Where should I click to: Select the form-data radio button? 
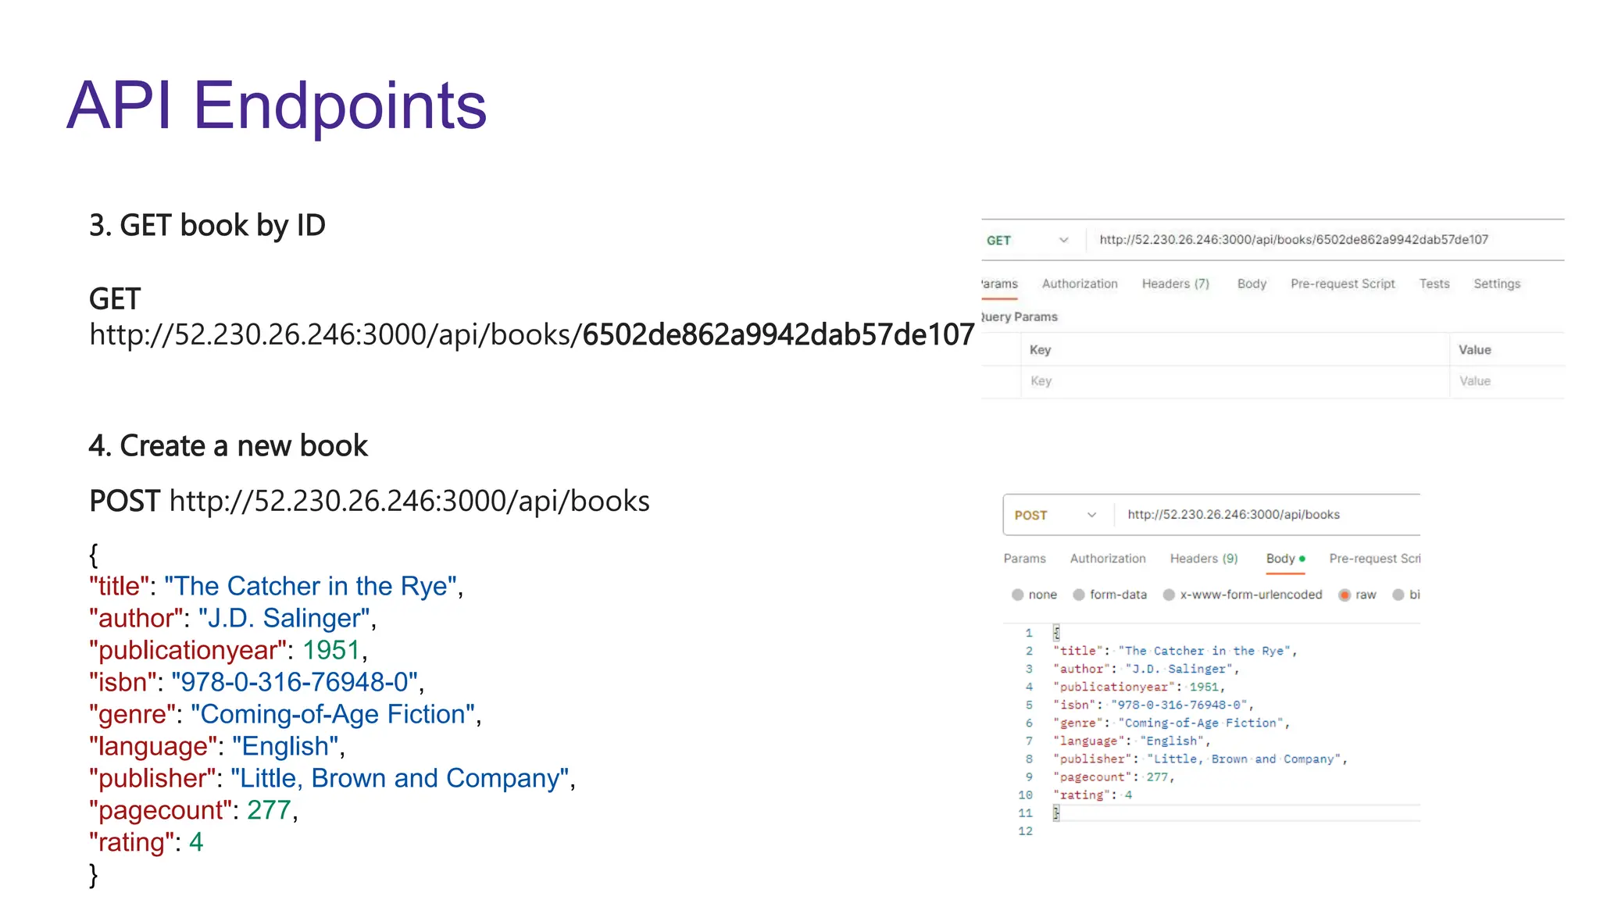pyautogui.click(x=1078, y=595)
